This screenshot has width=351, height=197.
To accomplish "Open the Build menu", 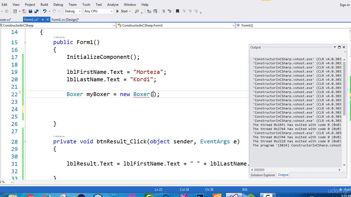I will click(x=44, y=5).
